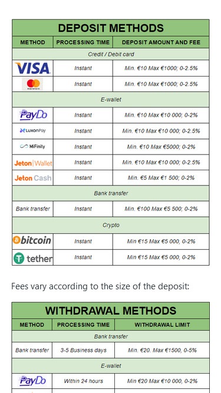
Task: Click the Credit / Debit card section row
Action: coord(111,54)
